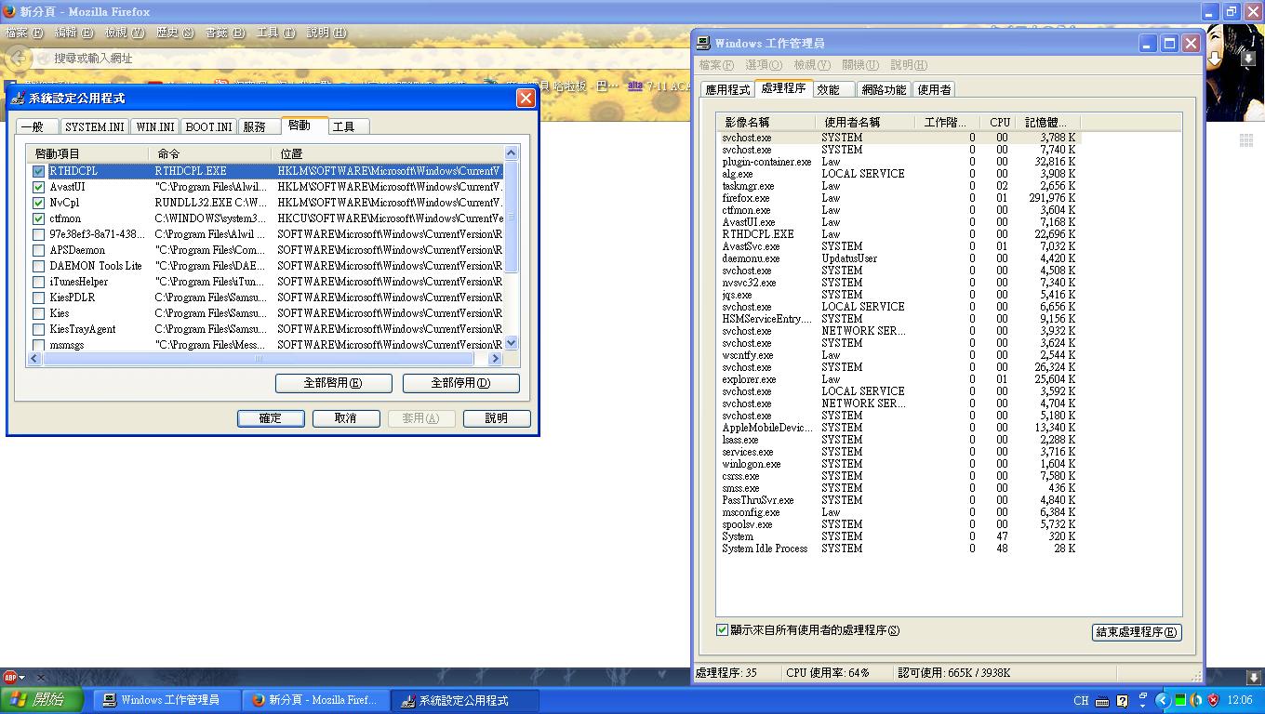Screen dimensions: 1265x714
Task: Click the 說明 button in System Configuration
Action: pos(497,418)
